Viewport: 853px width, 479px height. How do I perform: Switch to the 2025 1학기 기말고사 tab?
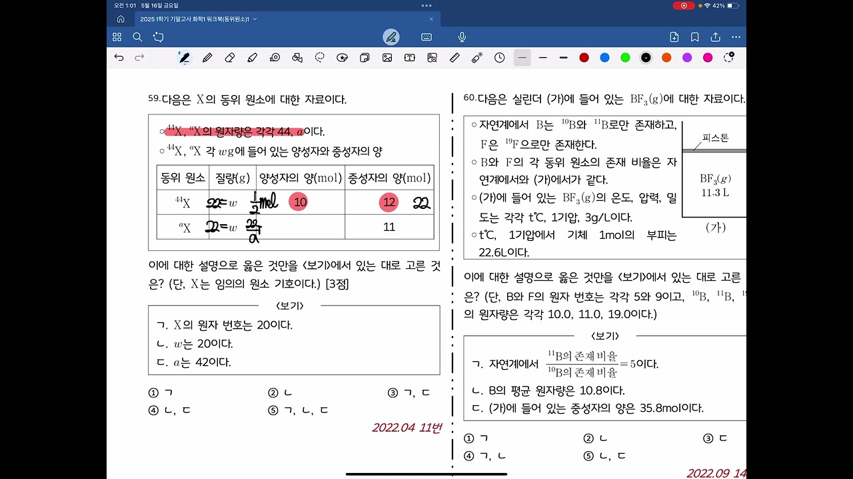287,19
